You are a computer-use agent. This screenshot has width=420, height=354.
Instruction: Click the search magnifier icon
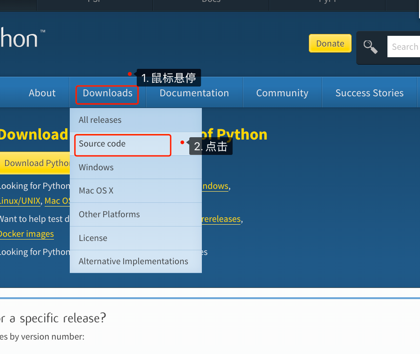tap(370, 47)
